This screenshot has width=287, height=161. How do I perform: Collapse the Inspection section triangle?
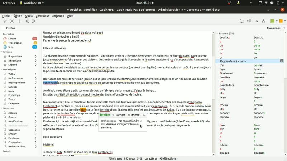(1, 108)
